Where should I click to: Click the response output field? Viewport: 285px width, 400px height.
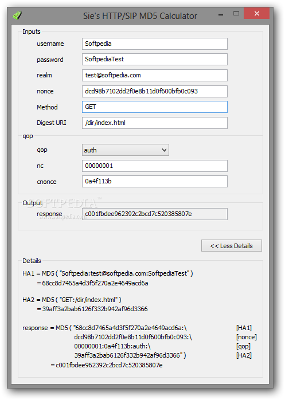coord(154,214)
